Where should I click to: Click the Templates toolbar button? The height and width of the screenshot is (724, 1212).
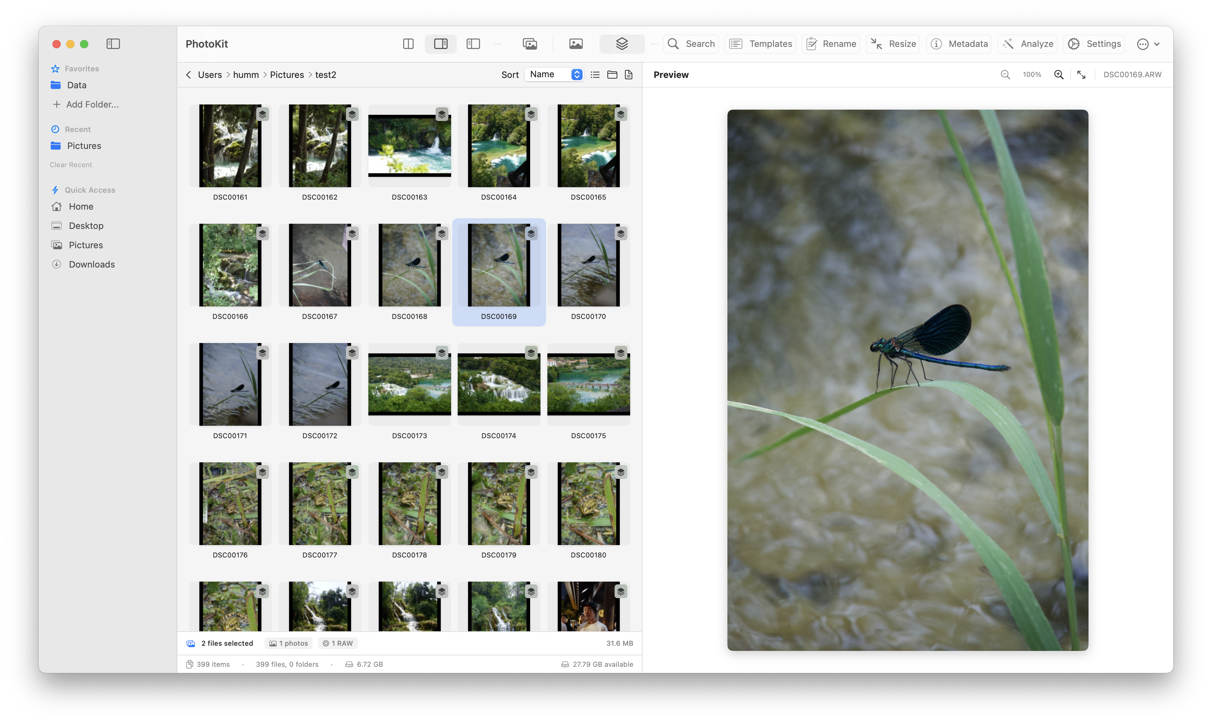point(760,44)
